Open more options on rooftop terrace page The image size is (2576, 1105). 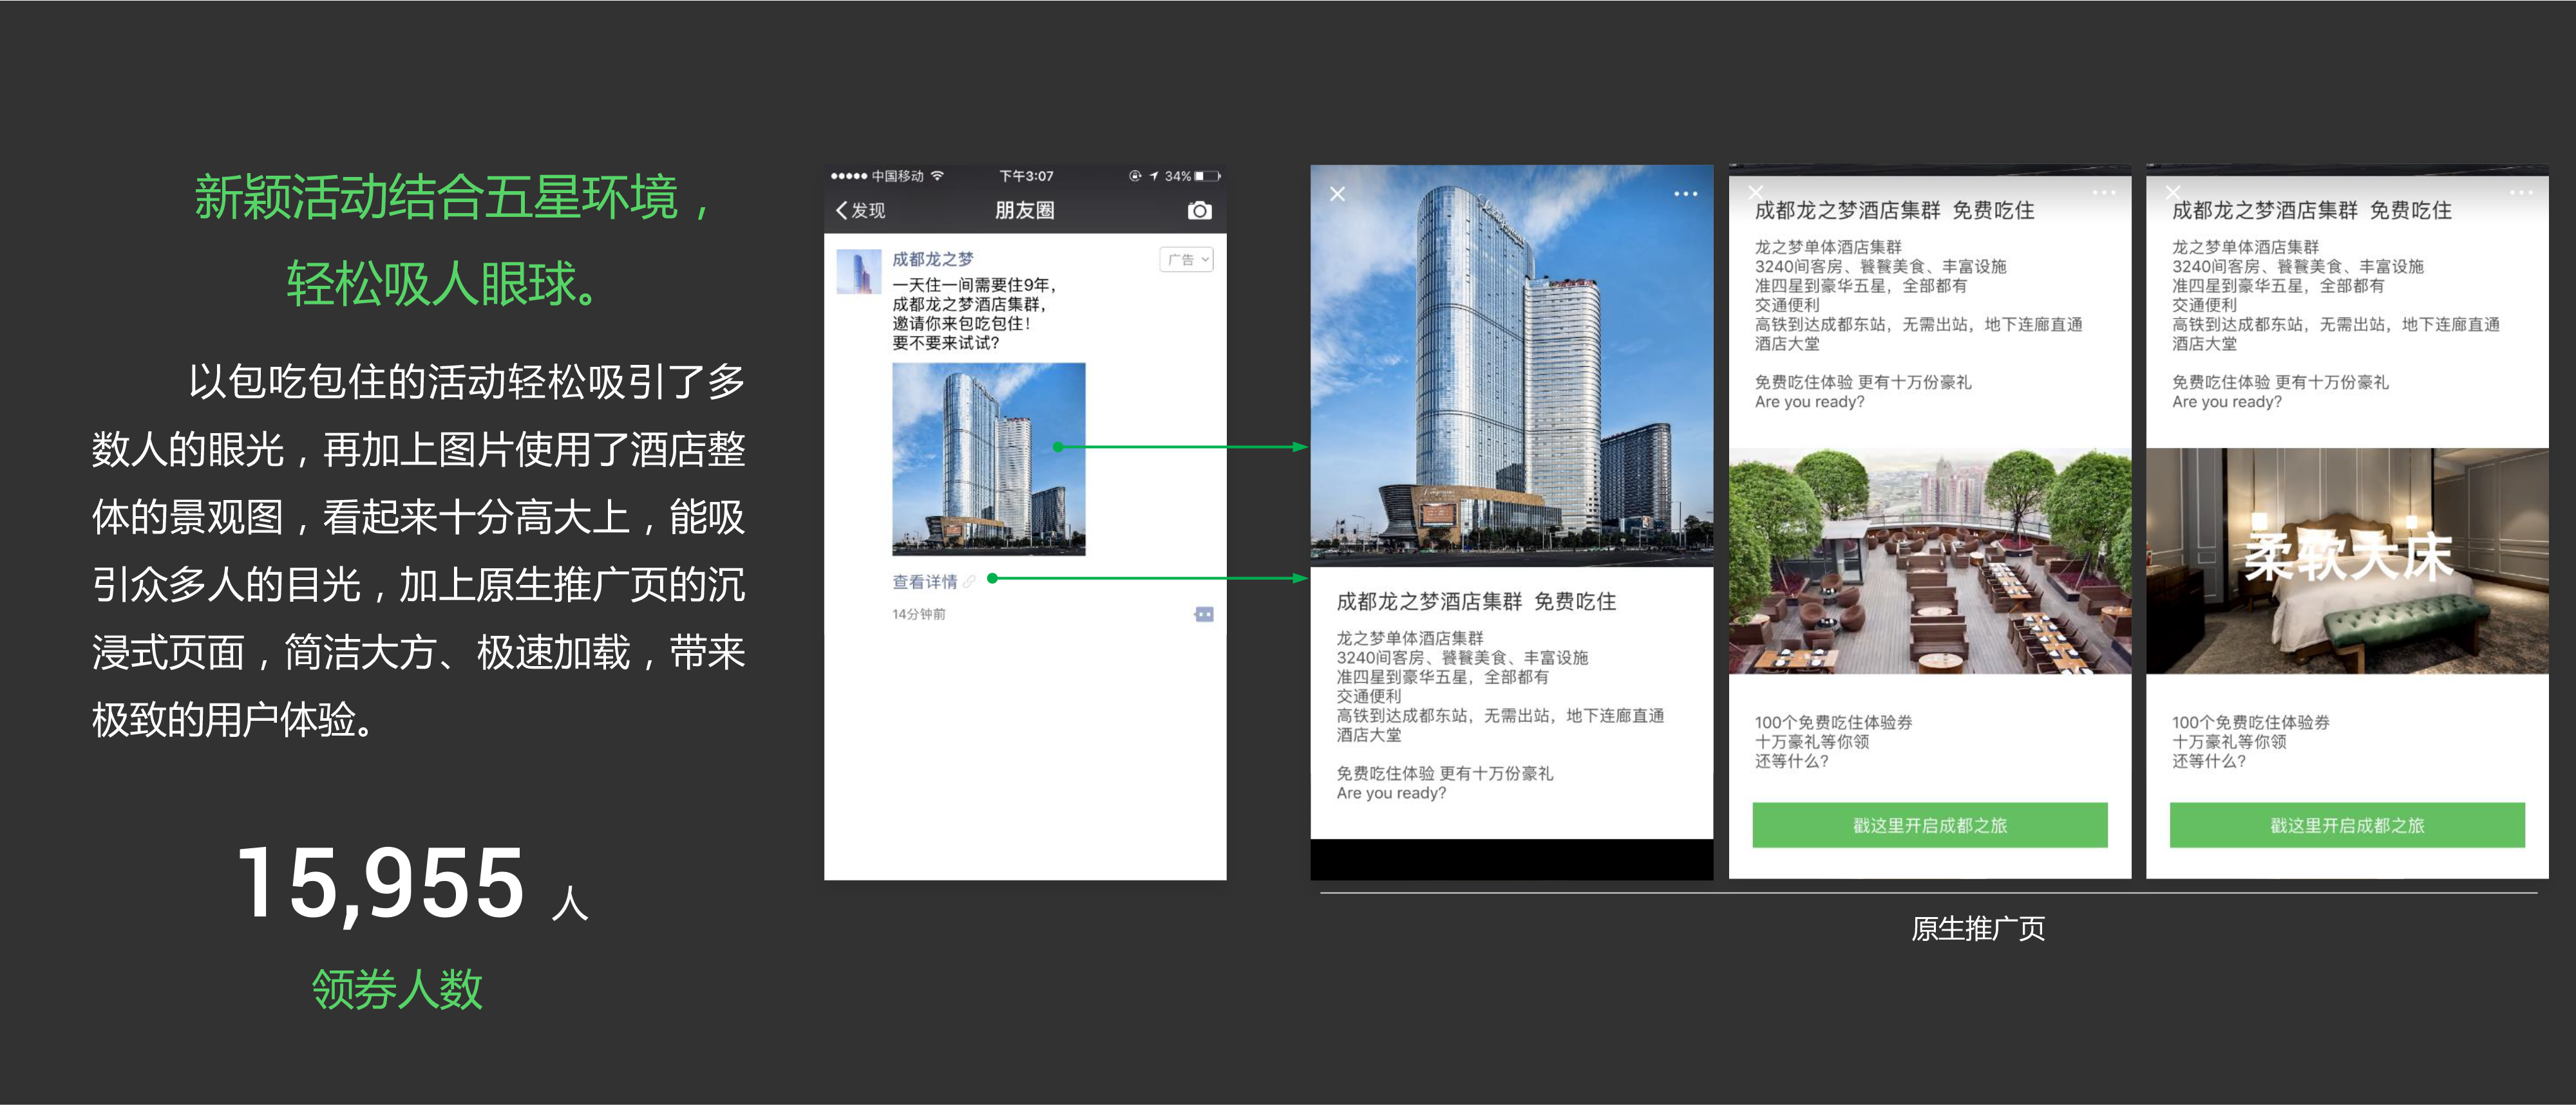point(2103,192)
